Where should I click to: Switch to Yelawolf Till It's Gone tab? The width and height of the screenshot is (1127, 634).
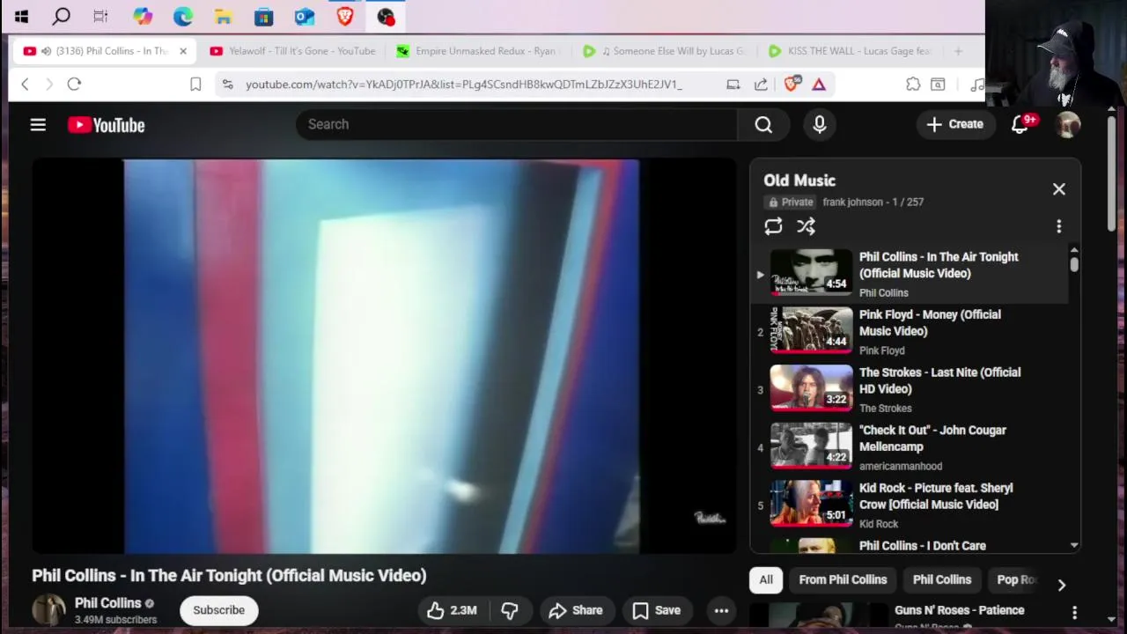coord(293,51)
